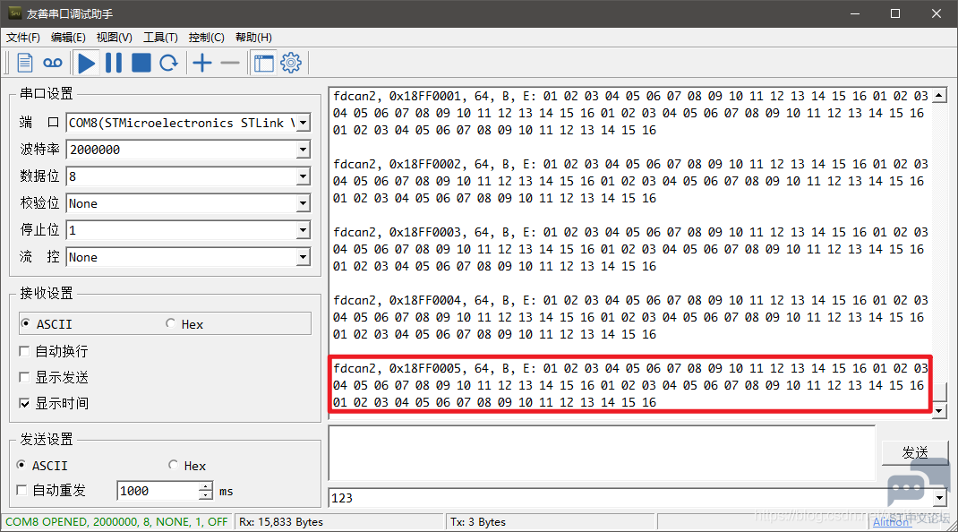
Task: Click the 1000 ms interval field
Action: (x=158, y=491)
